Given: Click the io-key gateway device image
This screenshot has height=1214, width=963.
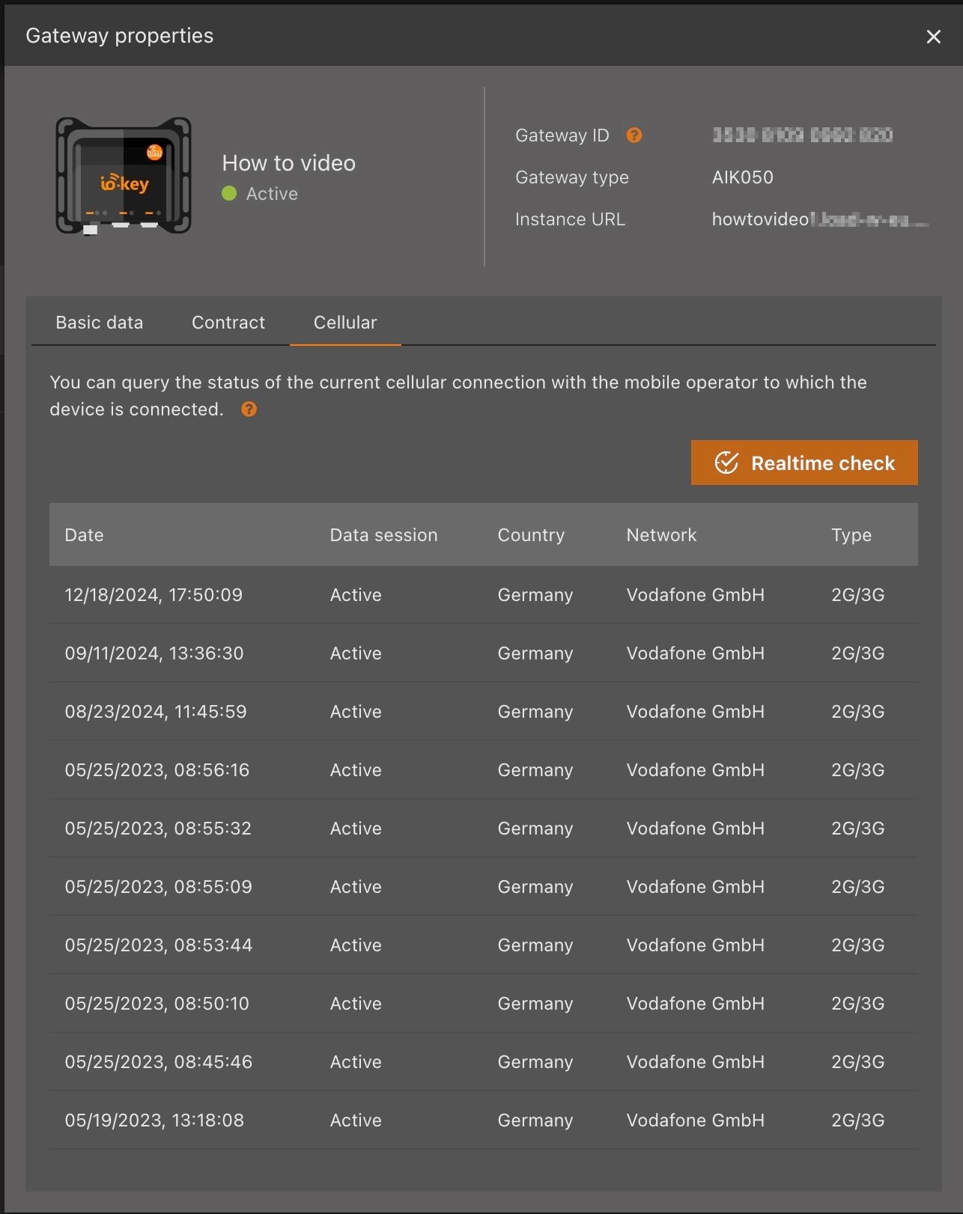Looking at the screenshot, I should tap(124, 176).
